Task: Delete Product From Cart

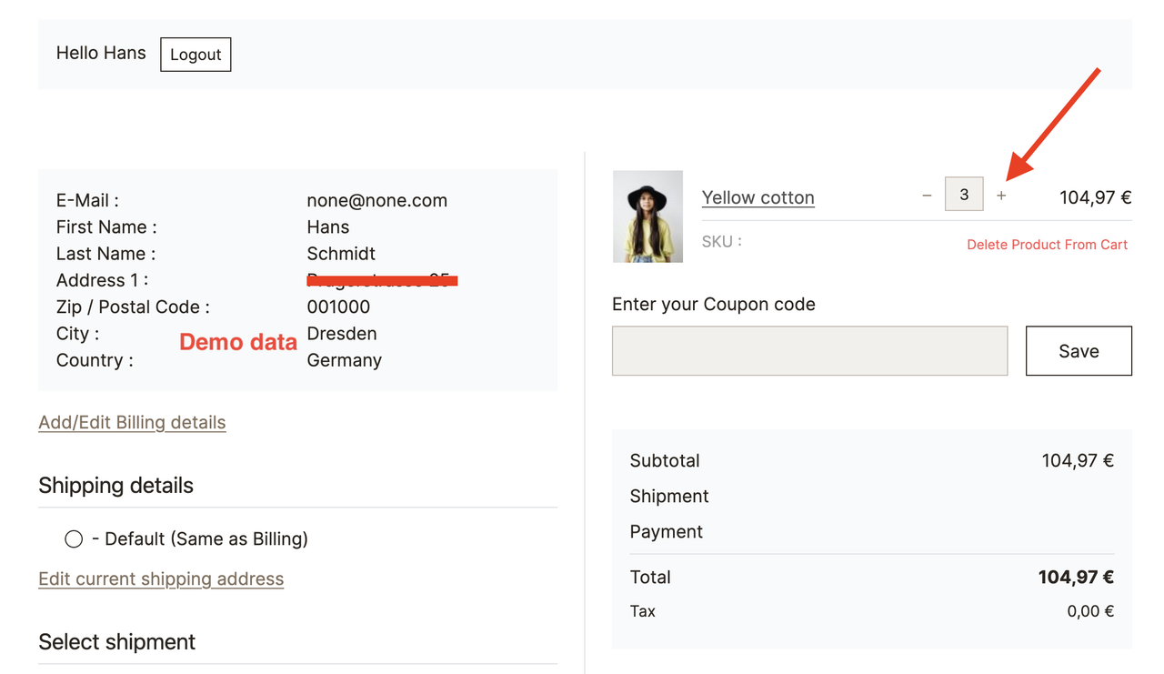Action: point(1047,245)
